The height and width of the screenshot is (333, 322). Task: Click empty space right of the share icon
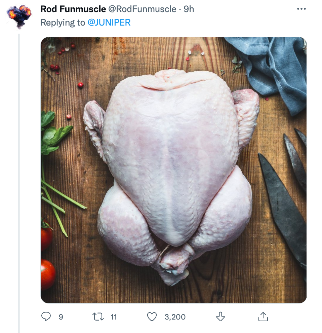[292, 317]
